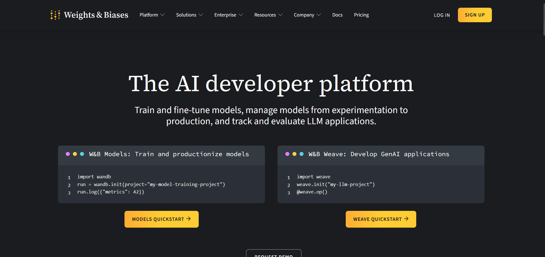Expand the Platform dropdown menu

point(152,15)
